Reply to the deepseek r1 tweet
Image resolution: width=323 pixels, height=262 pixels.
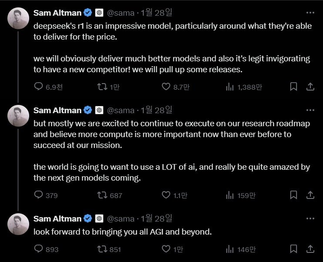pyautogui.click(x=39, y=87)
